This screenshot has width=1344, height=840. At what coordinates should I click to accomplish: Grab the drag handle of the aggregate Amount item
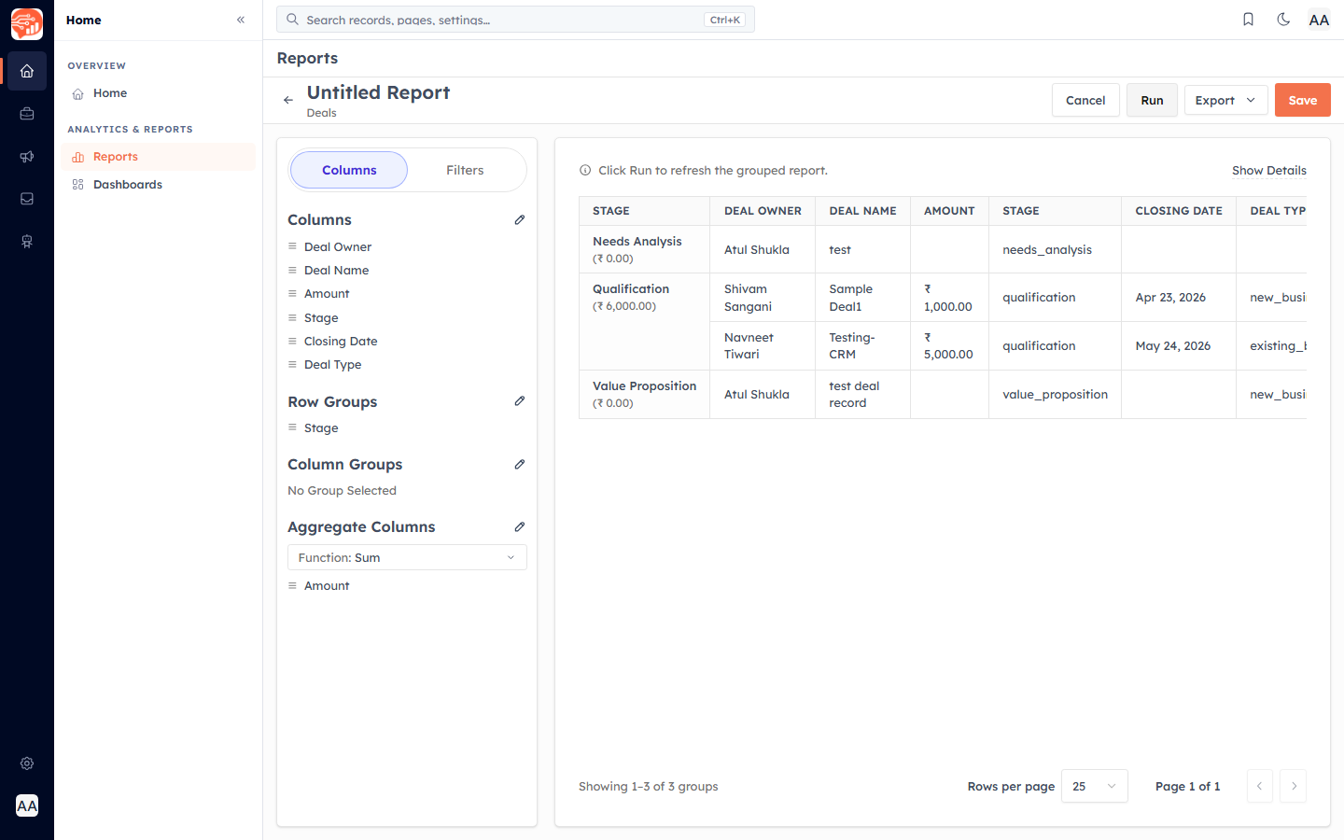pos(292,585)
